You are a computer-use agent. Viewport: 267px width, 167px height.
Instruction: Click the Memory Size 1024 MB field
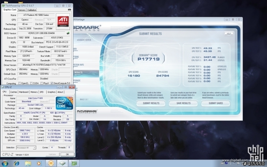[26, 60]
